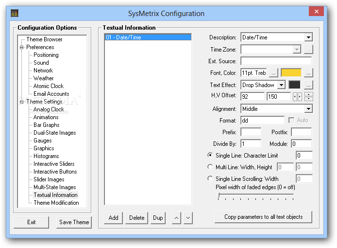Select Single Line Scrolling Width radio
Screen dimensions: 337x248
(x=210, y=178)
